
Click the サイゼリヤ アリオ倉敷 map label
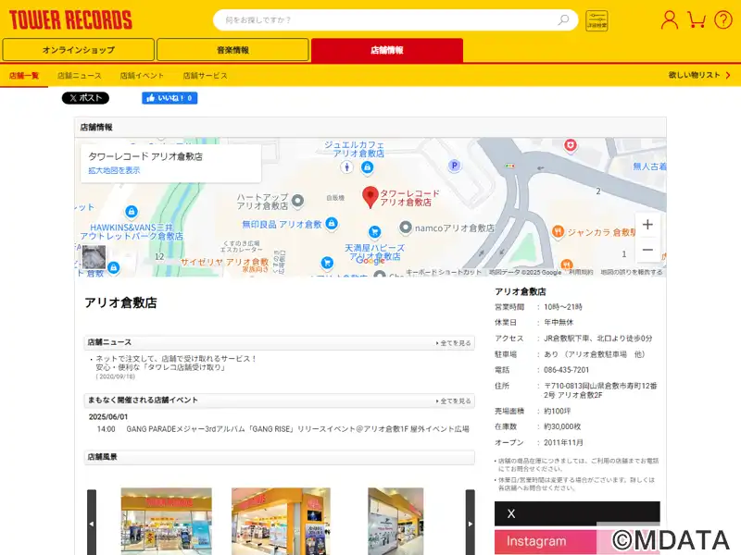pos(224,262)
